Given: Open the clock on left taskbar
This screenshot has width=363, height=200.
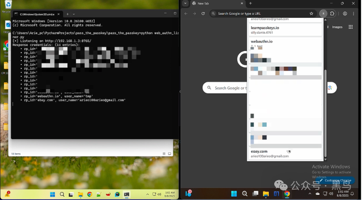Looking at the screenshot, I should [x=170, y=194].
